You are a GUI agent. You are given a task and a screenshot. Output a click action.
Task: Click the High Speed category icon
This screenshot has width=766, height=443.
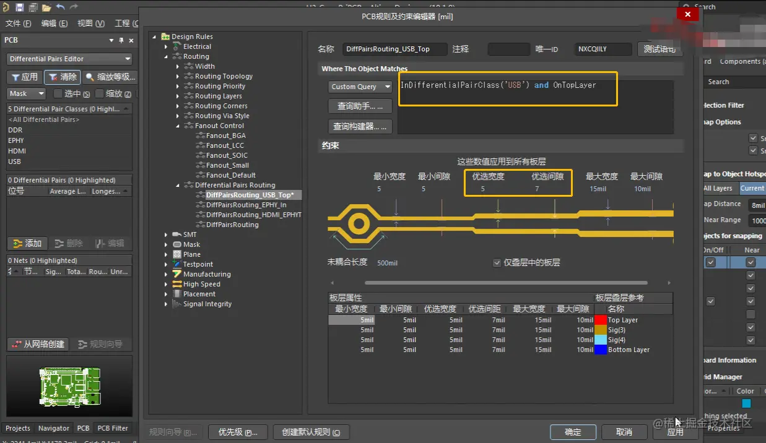177,284
